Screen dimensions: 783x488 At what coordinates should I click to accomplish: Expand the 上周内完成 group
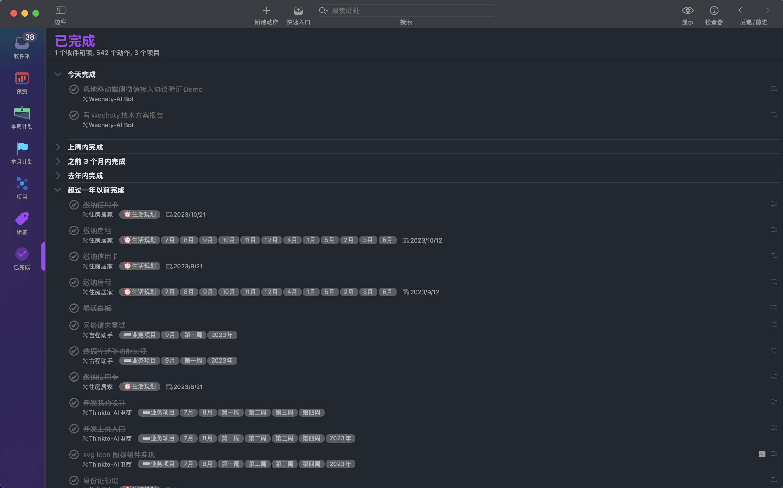(x=58, y=147)
